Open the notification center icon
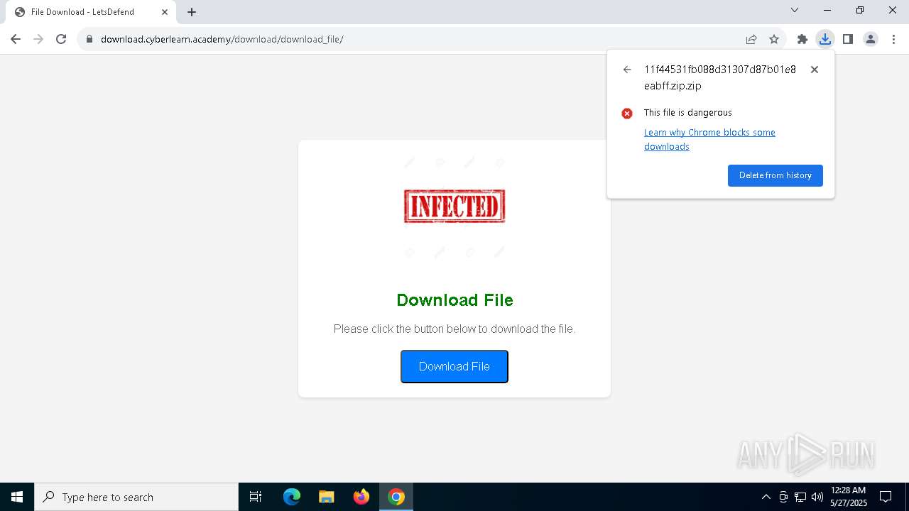The width and height of the screenshot is (909, 511). click(x=886, y=497)
